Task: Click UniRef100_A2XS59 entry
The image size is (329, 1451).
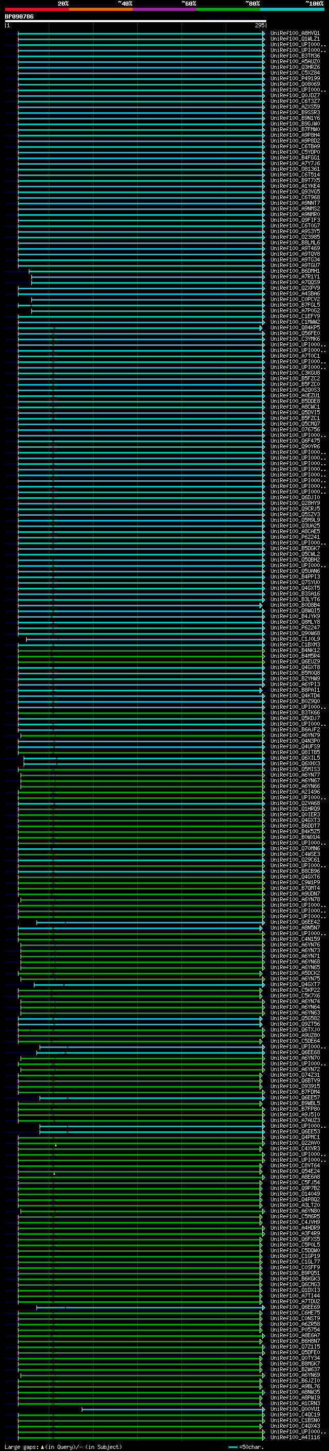Action: 295,107
